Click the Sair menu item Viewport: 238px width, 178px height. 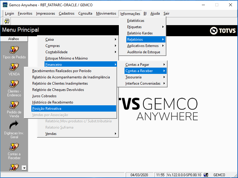166,13
